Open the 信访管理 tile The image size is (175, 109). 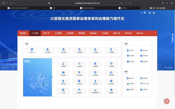[x=111, y=82]
